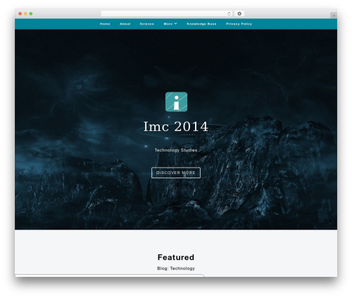Open the About page
Image resolution: width=352 pixels, height=298 pixels.
coord(125,24)
